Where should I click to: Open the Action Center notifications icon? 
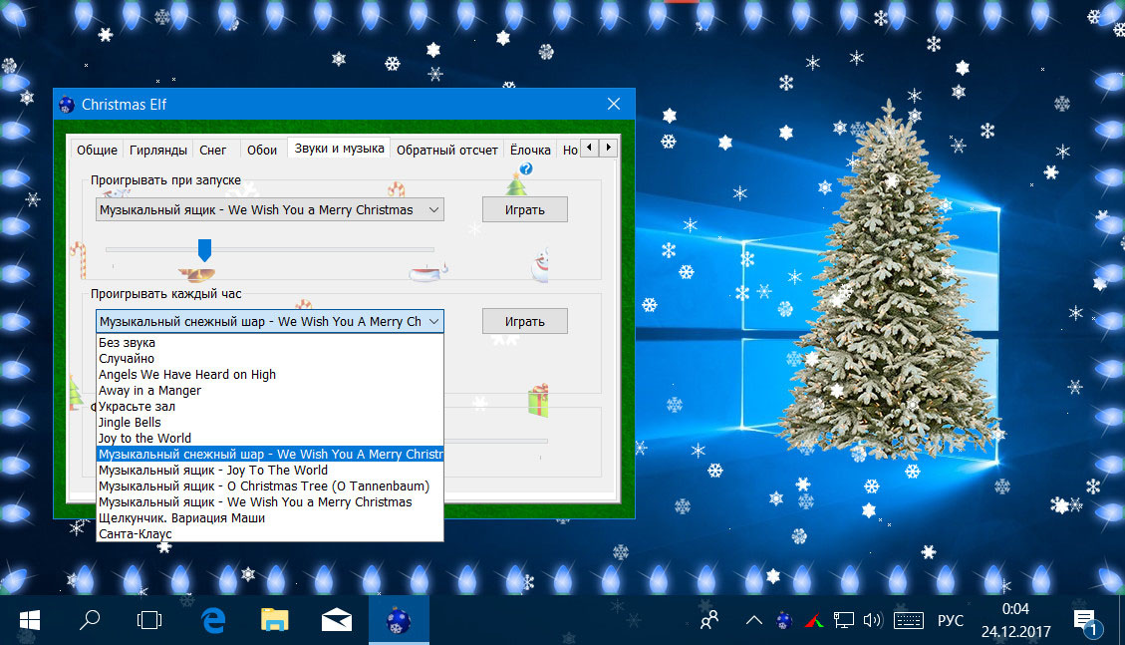tap(1086, 621)
